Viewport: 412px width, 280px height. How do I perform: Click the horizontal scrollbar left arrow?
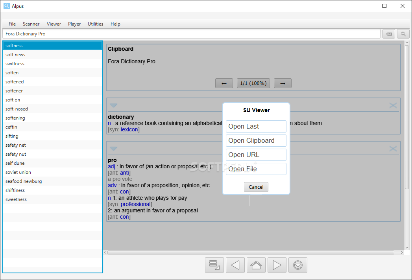tap(105, 252)
